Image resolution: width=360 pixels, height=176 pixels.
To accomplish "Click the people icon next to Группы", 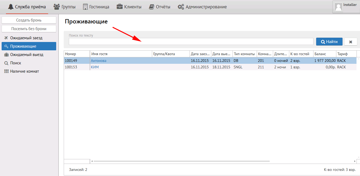I will (56, 7).
